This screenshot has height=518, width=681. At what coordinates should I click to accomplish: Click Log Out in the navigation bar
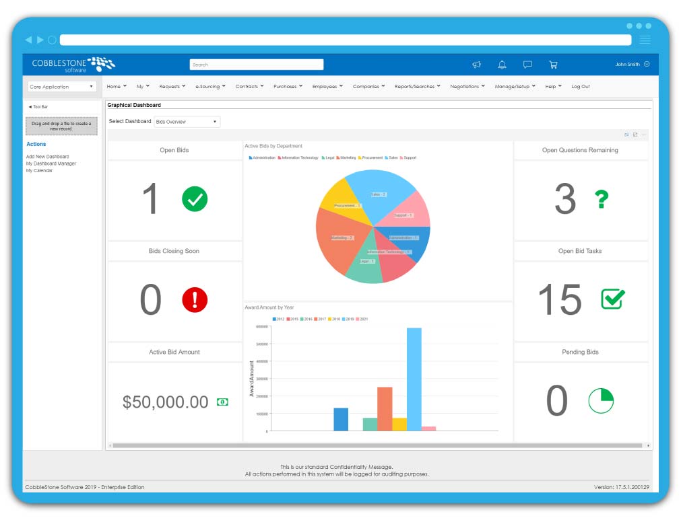(580, 87)
